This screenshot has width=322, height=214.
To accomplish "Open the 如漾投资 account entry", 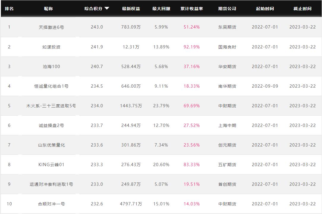I will click(51, 47).
